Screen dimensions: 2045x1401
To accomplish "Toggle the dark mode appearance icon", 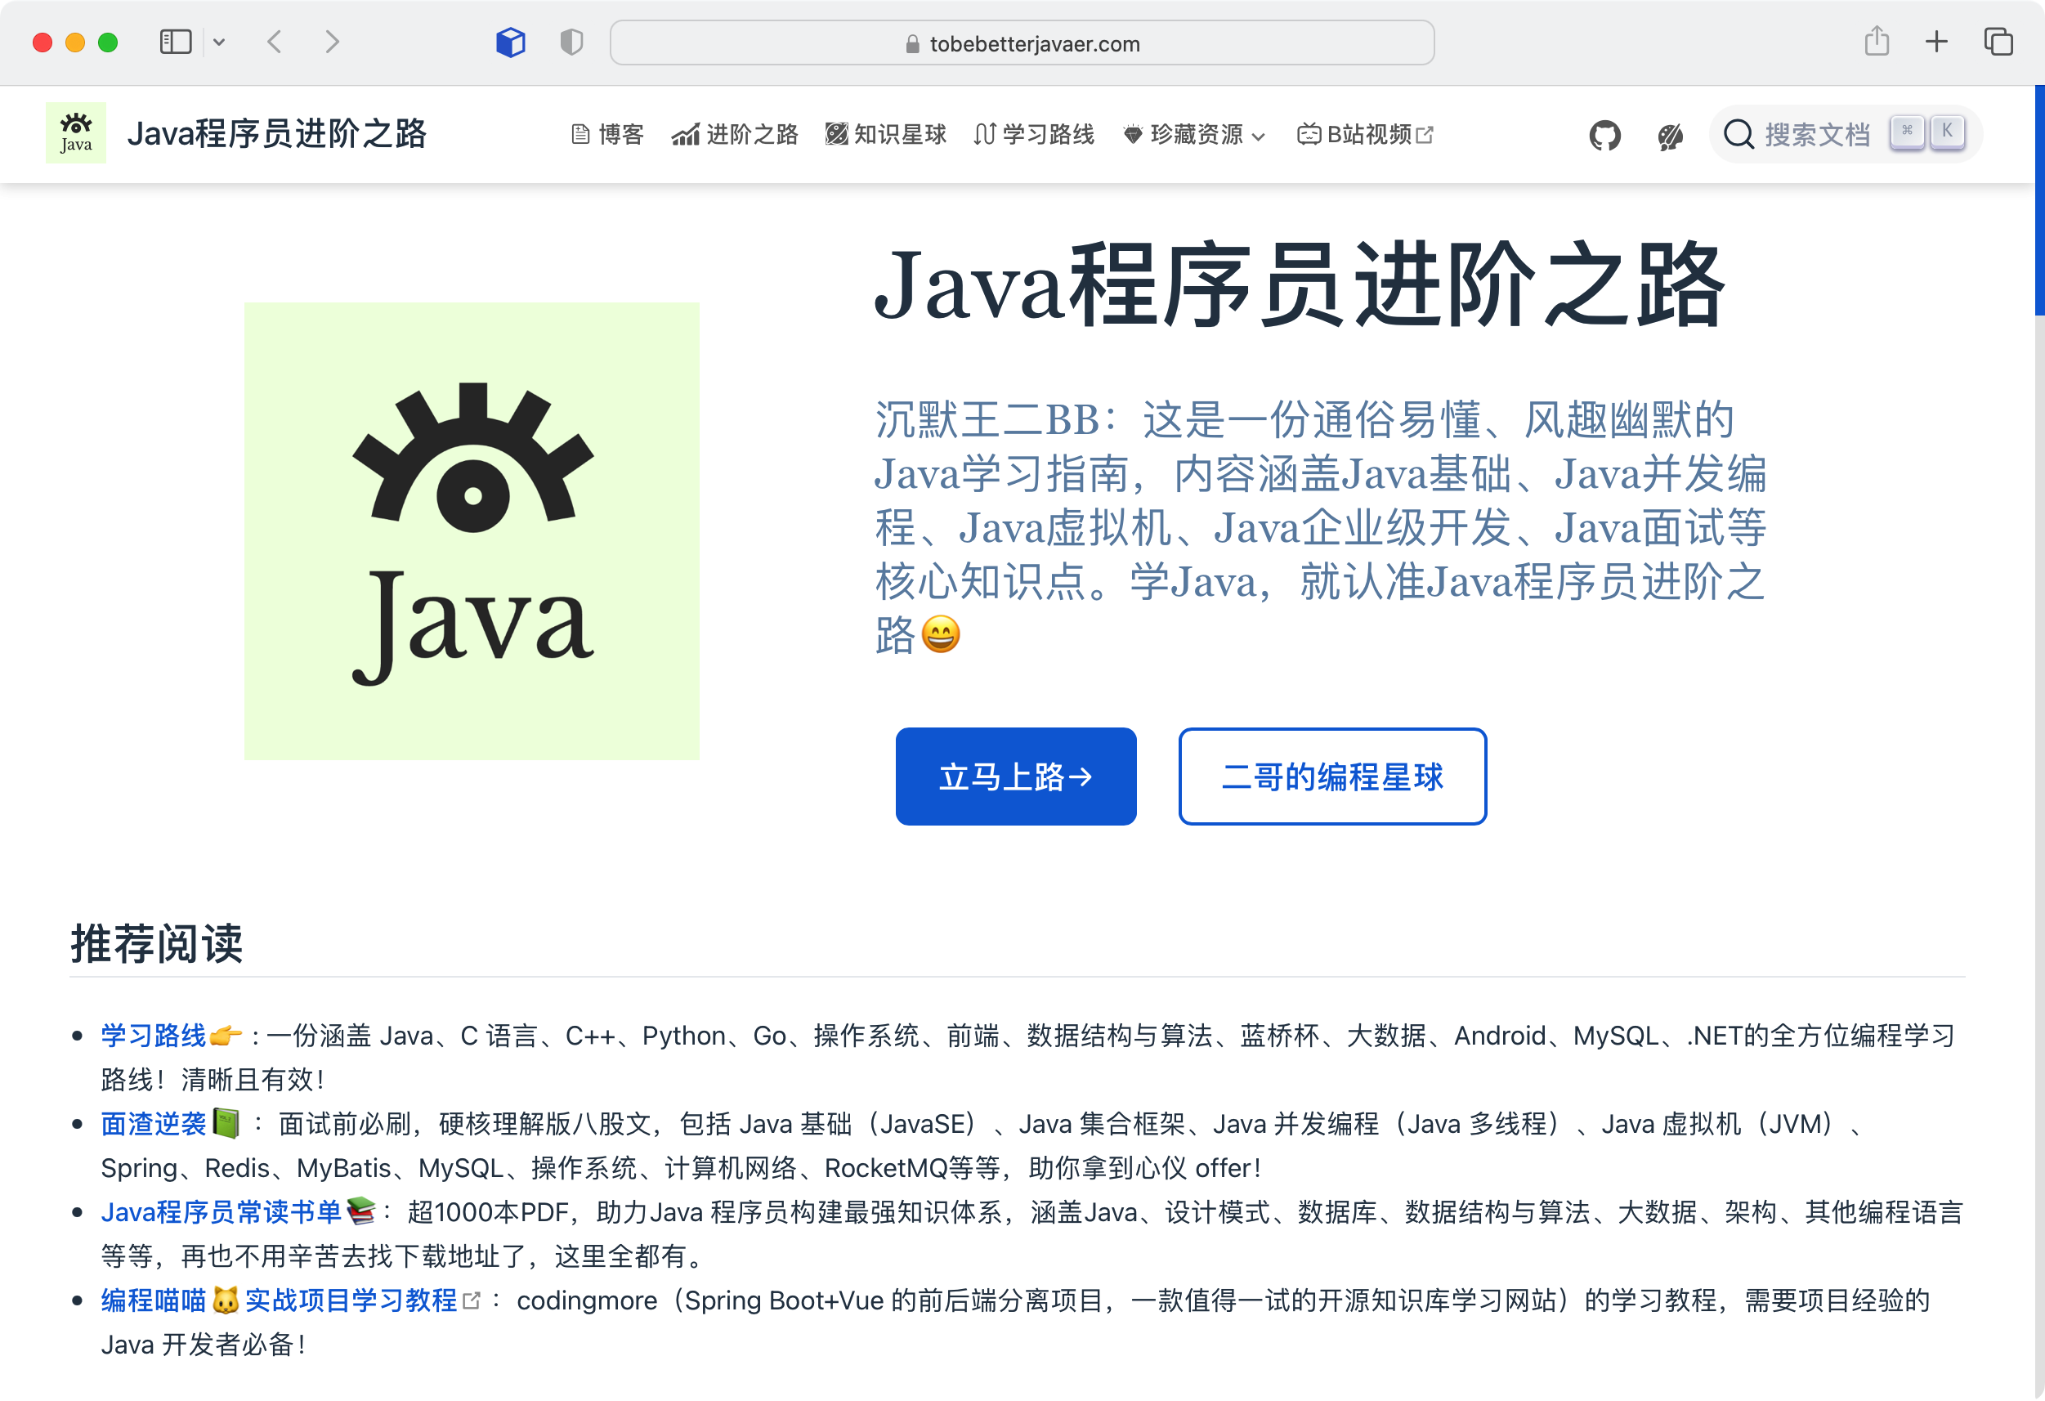I will (1669, 135).
